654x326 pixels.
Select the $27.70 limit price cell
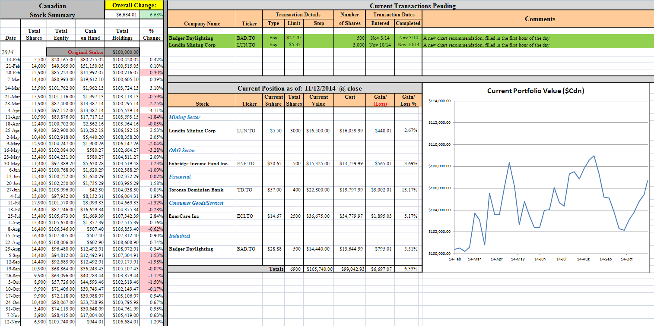[294, 38]
